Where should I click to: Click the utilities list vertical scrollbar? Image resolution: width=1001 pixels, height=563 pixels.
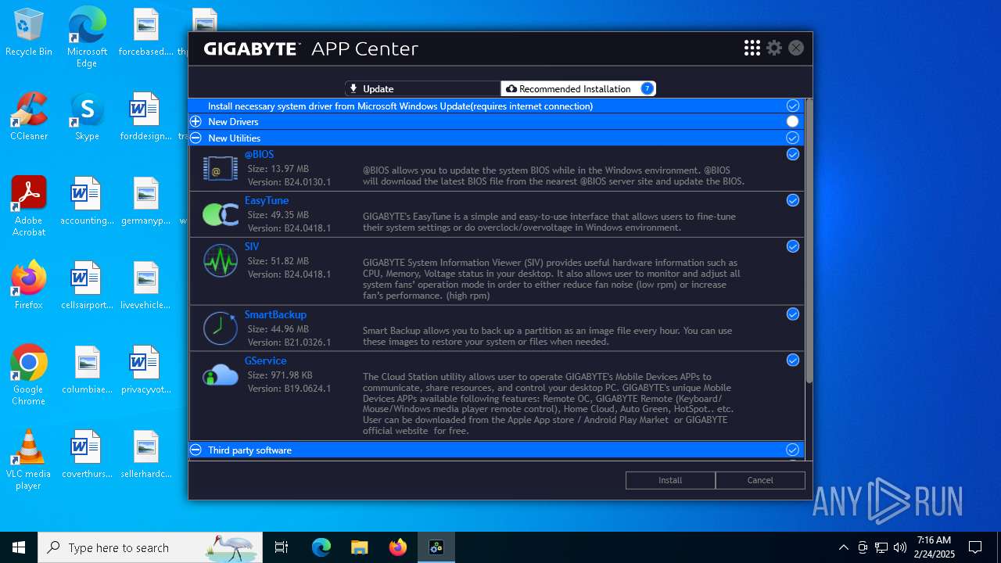point(809,241)
